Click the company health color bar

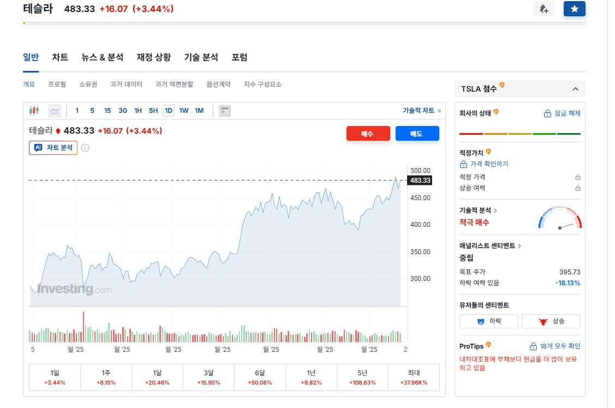click(x=520, y=134)
